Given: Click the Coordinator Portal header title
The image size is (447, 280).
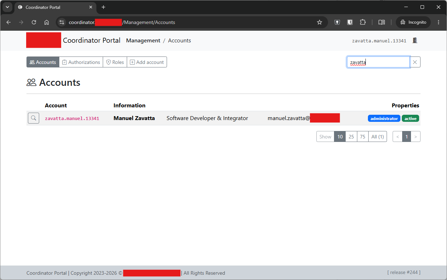Looking at the screenshot, I should pos(92,40).
